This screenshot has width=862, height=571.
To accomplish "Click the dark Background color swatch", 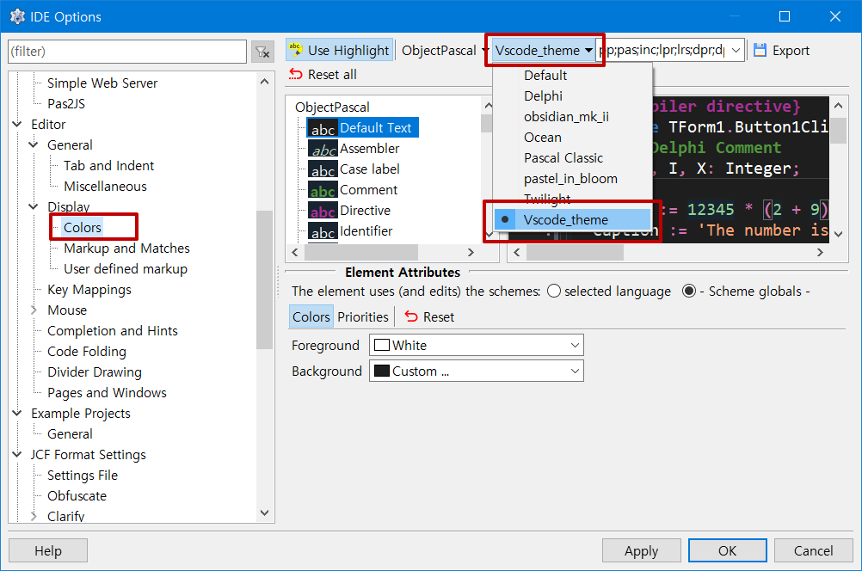I will [x=381, y=371].
